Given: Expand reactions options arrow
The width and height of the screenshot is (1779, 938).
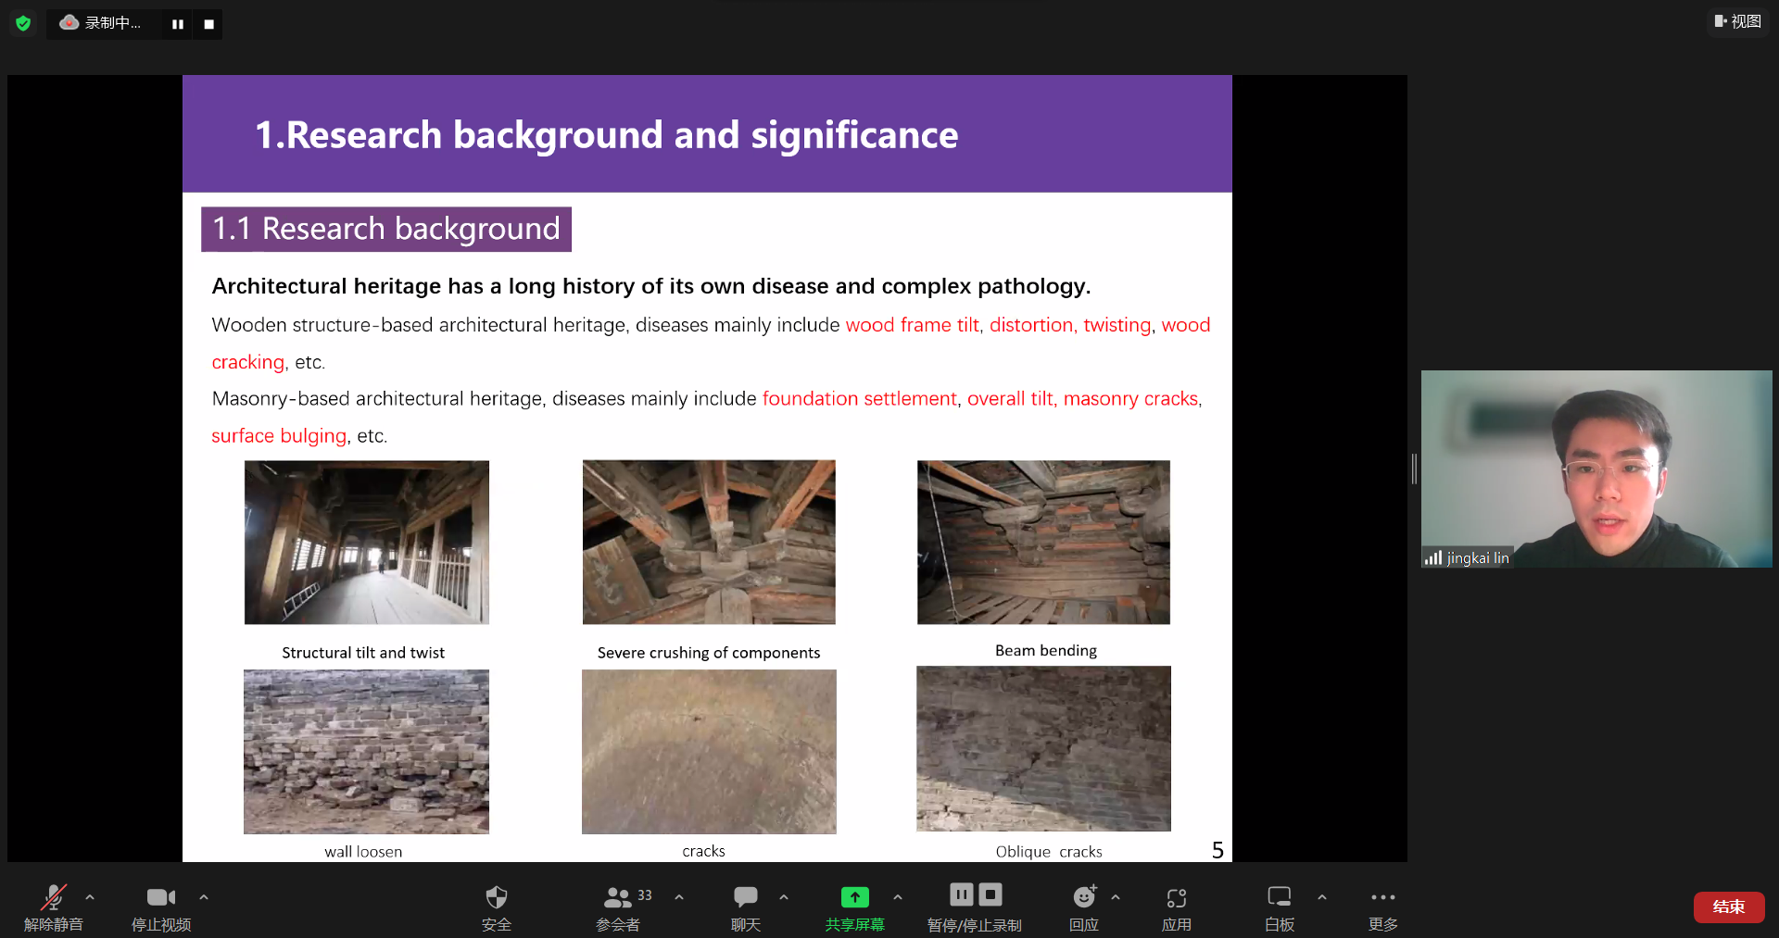Looking at the screenshot, I should [1116, 896].
